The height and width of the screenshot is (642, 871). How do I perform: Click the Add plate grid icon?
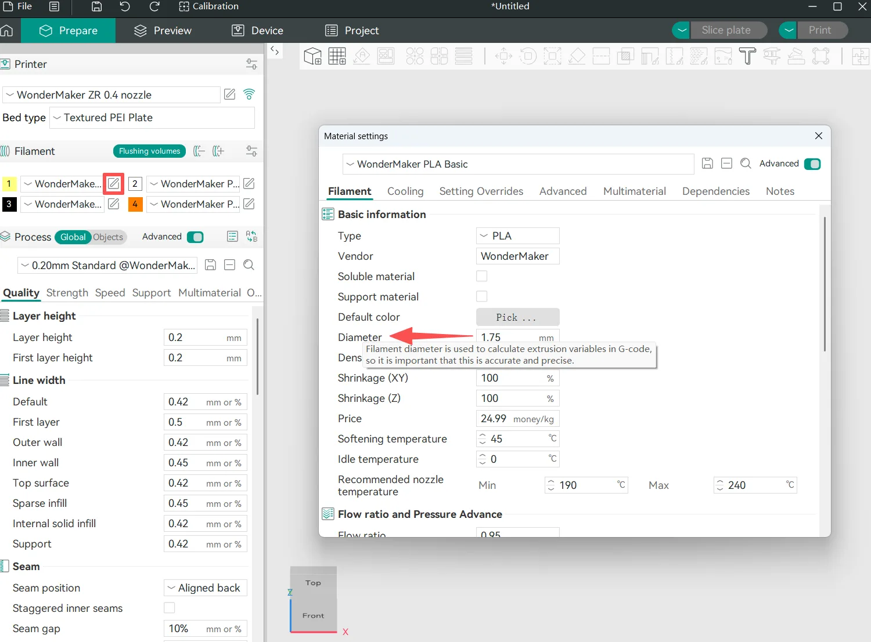pos(337,56)
